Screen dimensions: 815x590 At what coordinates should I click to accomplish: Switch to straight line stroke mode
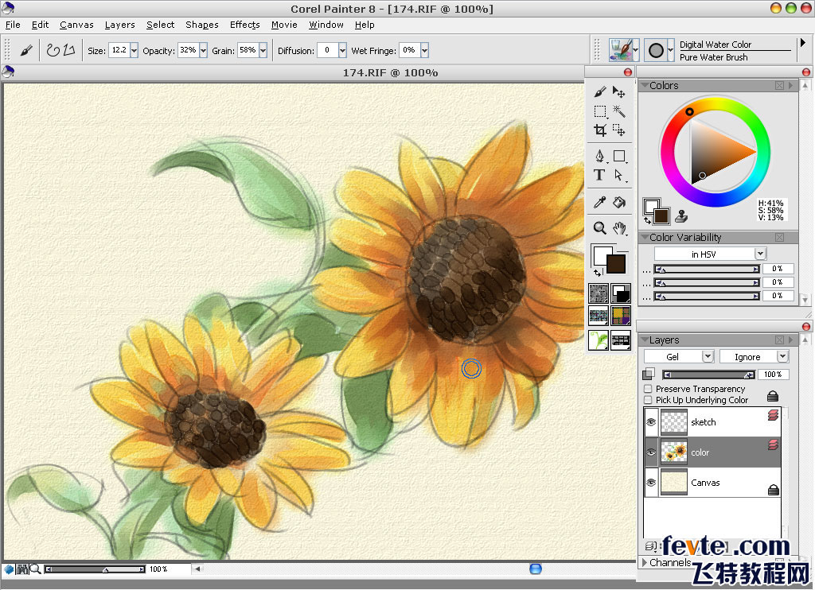coord(69,50)
